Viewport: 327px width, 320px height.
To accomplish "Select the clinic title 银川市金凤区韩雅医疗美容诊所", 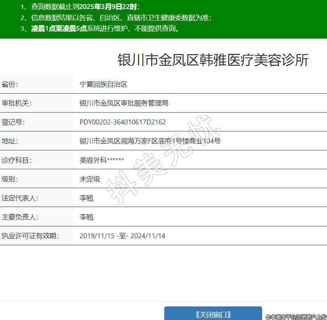I will click(213, 60).
